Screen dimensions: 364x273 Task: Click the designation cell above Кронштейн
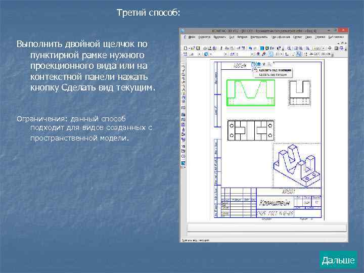(289, 192)
